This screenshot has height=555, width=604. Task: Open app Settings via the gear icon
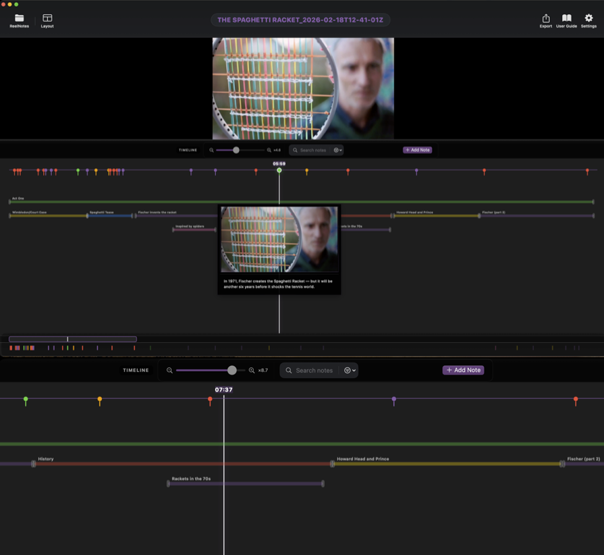(588, 19)
